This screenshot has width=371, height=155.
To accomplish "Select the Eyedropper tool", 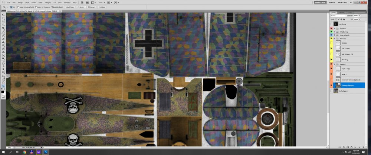I will pyautogui.click(x=3, y=31).
